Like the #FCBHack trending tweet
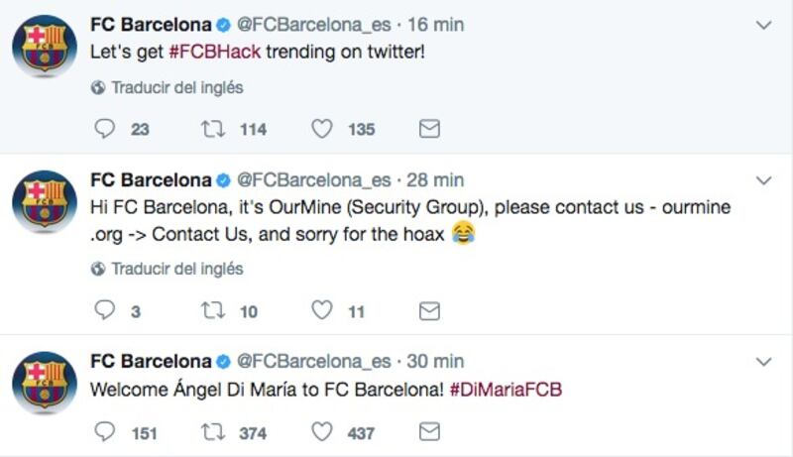 (321, 129)
